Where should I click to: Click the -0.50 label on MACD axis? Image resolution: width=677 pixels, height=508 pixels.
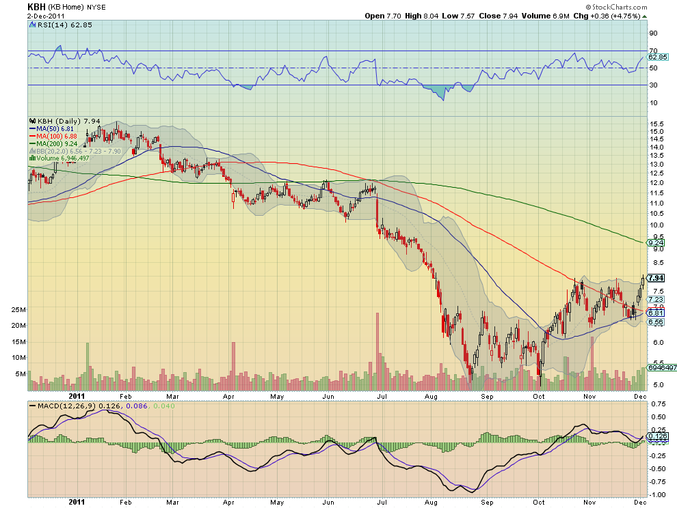[657, 469]
